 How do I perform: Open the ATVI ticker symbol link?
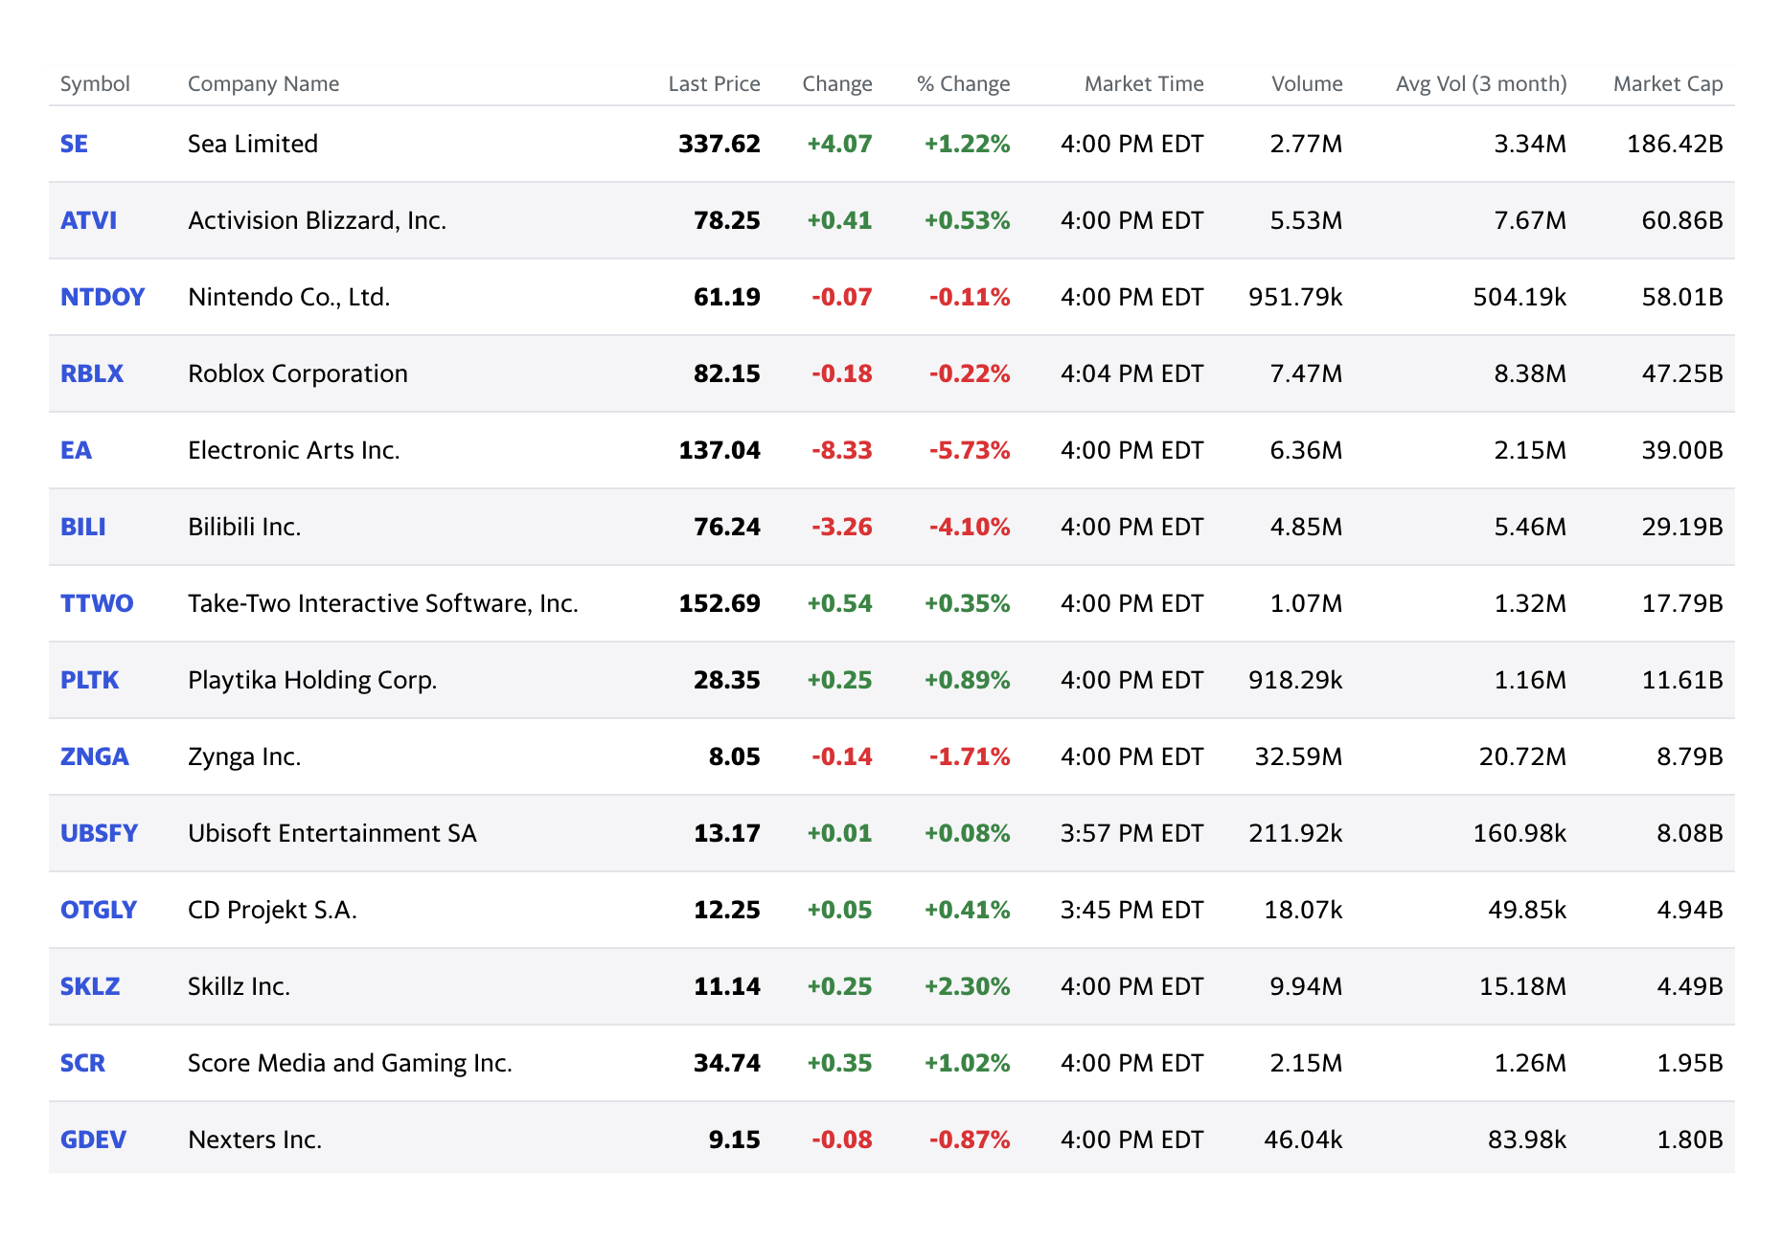point(88,220)
